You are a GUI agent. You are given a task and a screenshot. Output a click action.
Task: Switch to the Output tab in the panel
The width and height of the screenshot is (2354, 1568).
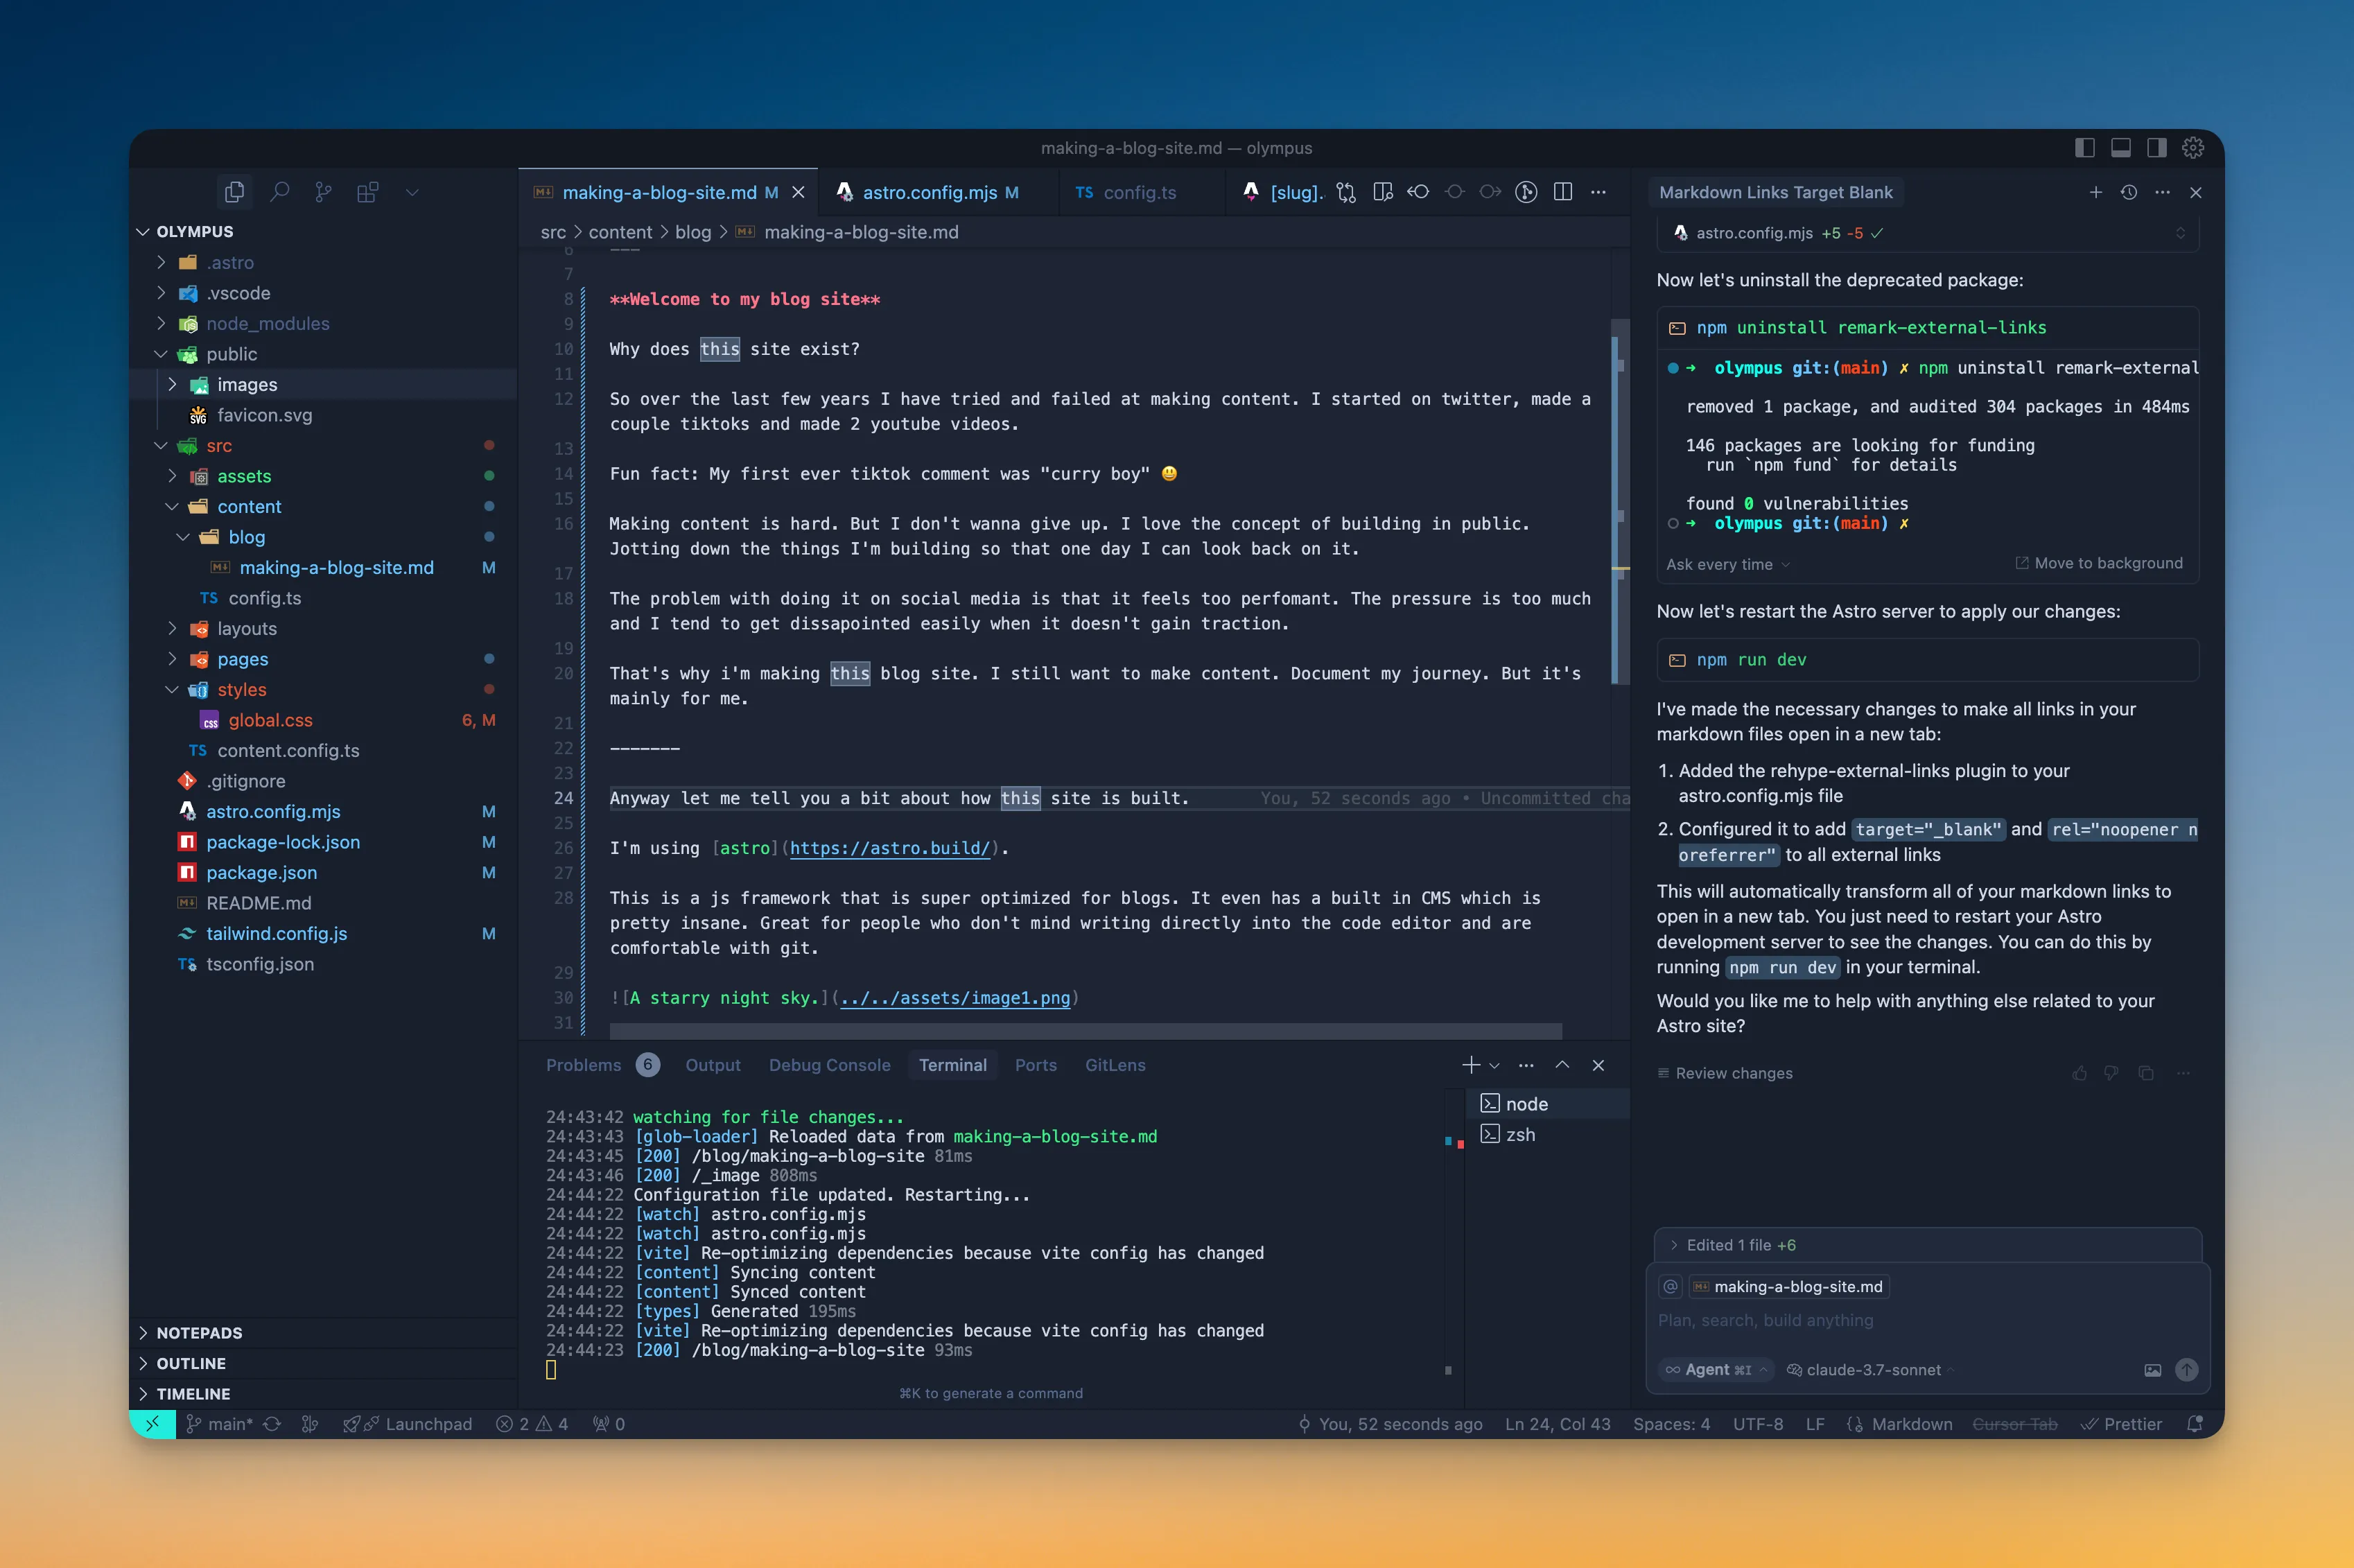[712, 1065]
